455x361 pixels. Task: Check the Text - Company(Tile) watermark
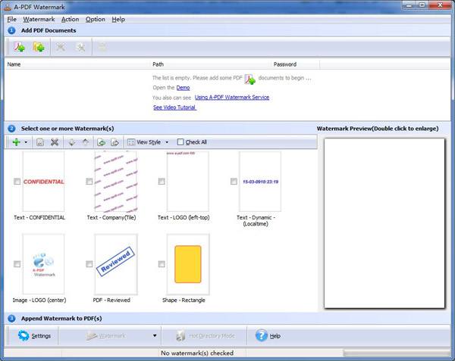tap(89, 181)
